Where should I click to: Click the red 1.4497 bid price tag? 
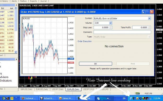pyautogui.click(x=71, y=63)
